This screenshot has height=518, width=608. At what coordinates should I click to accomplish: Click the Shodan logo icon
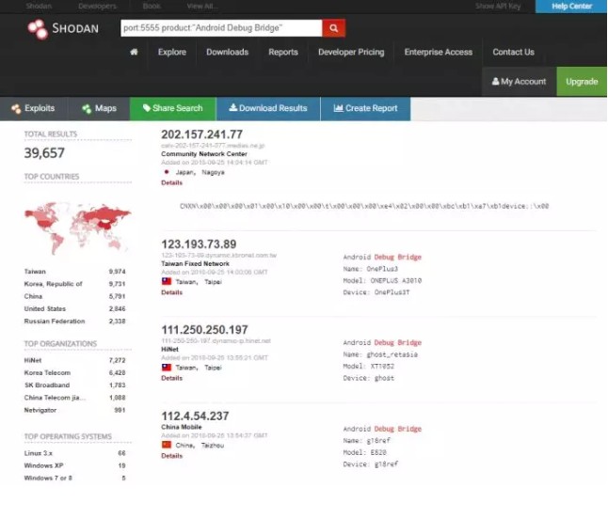pyautogui.click(x=37, y=30)
